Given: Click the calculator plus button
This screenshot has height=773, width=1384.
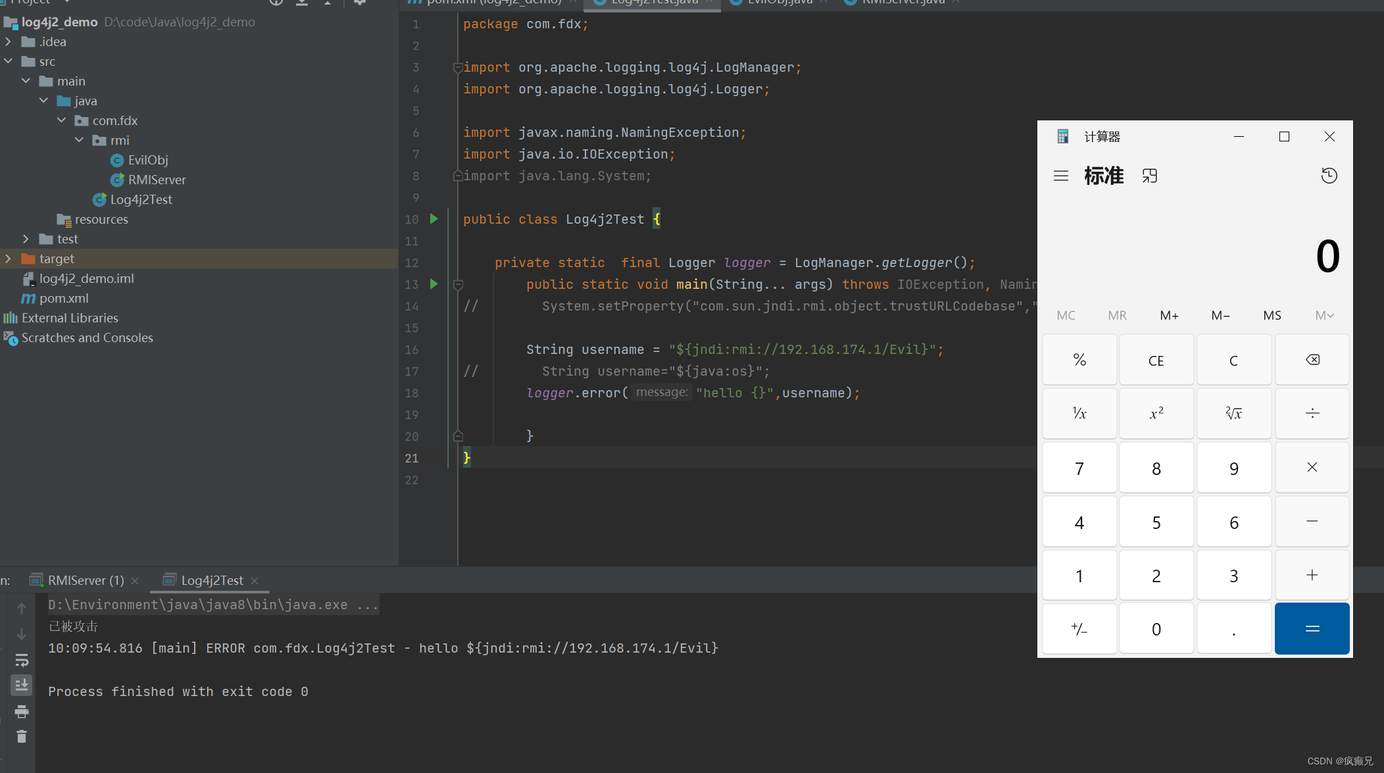Looking at the screenshot, I should coord(1312,575).
